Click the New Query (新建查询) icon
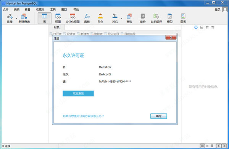Screen dimensions: 229x149 click(x=24, y=18)
